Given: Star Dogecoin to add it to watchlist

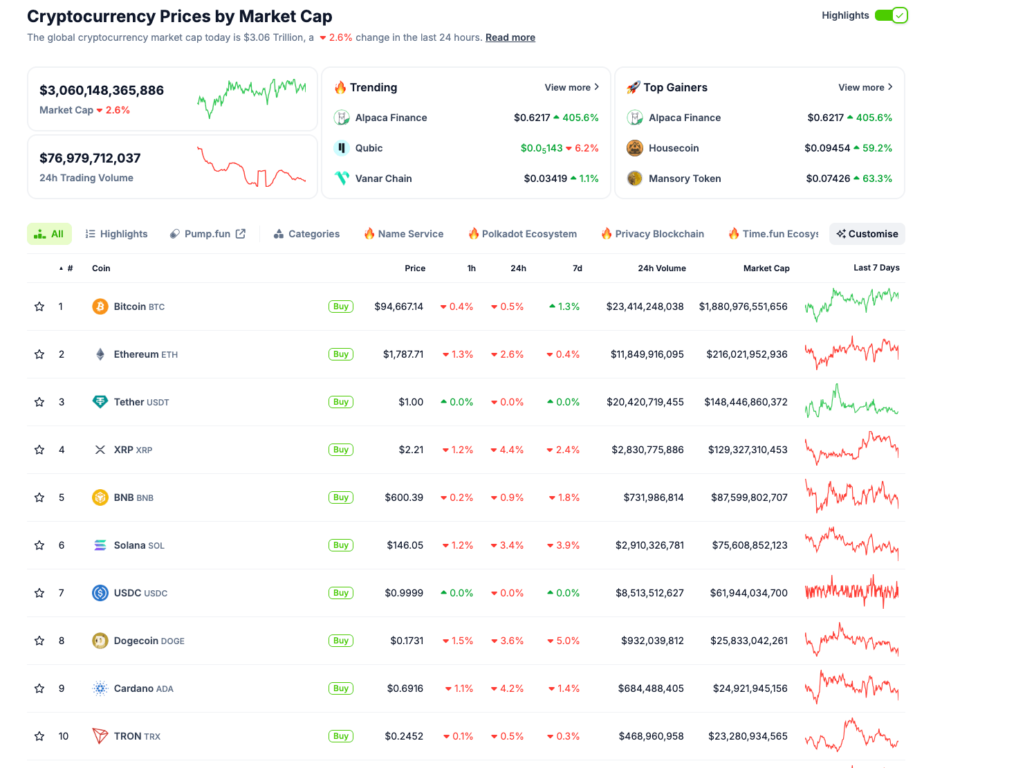Looking at the screenshot, I should click(39, 641).
